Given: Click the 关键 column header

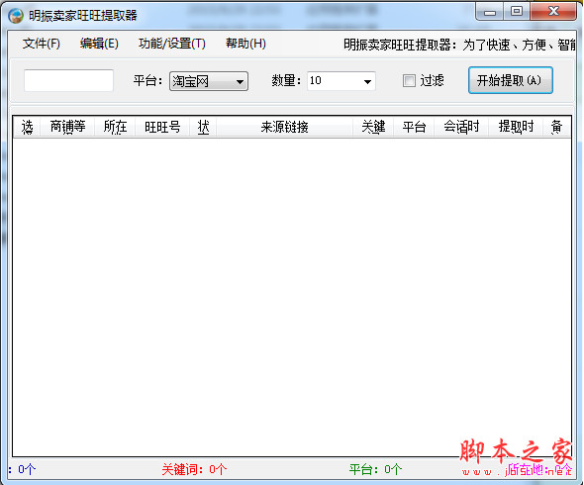Looking at the screenshot, I should (x=373, y=127).
